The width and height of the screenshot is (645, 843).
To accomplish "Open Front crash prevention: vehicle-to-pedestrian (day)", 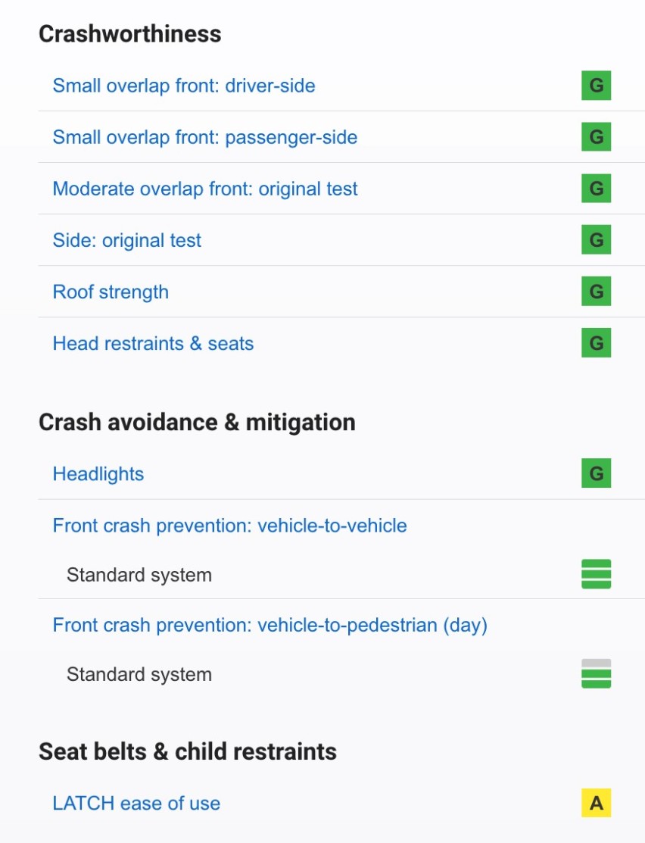I will click(x=270, y=626).
